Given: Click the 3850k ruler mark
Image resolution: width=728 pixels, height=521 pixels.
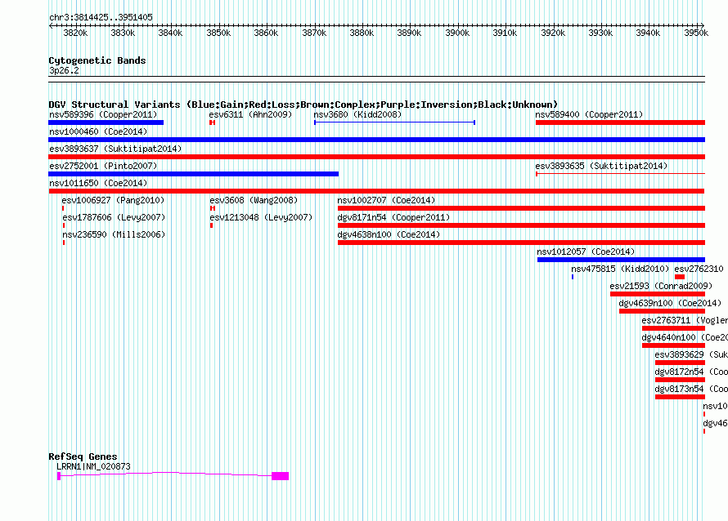Looking at the screenshot, I should (218, 33).
